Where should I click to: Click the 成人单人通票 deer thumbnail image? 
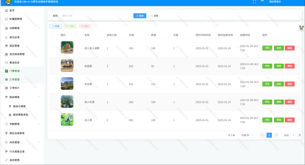(x=67, y=48)
